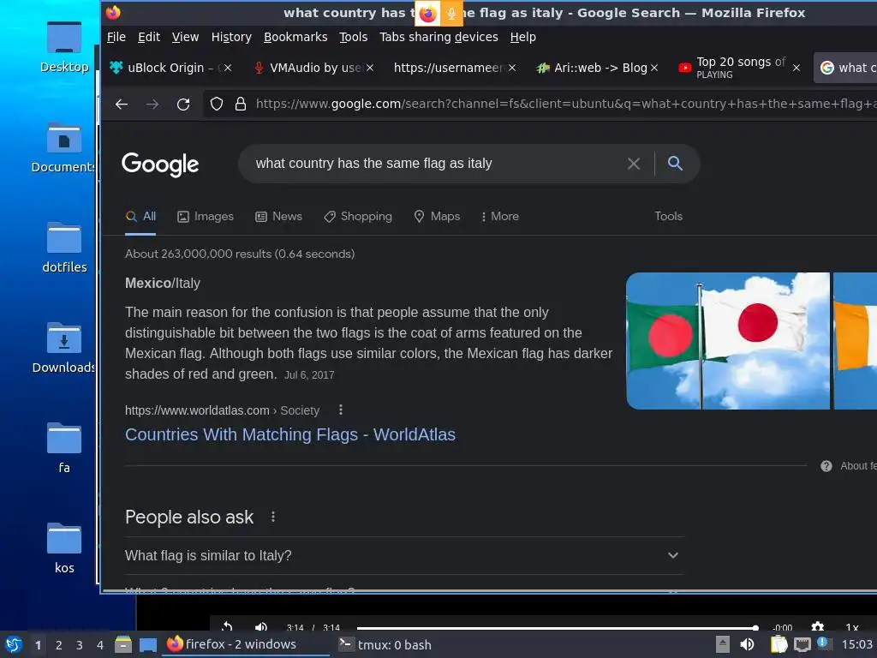877x658 pixels.
Task: Click the Firefox sharing indicator icon in the title bar
Action: pos(427,14)
